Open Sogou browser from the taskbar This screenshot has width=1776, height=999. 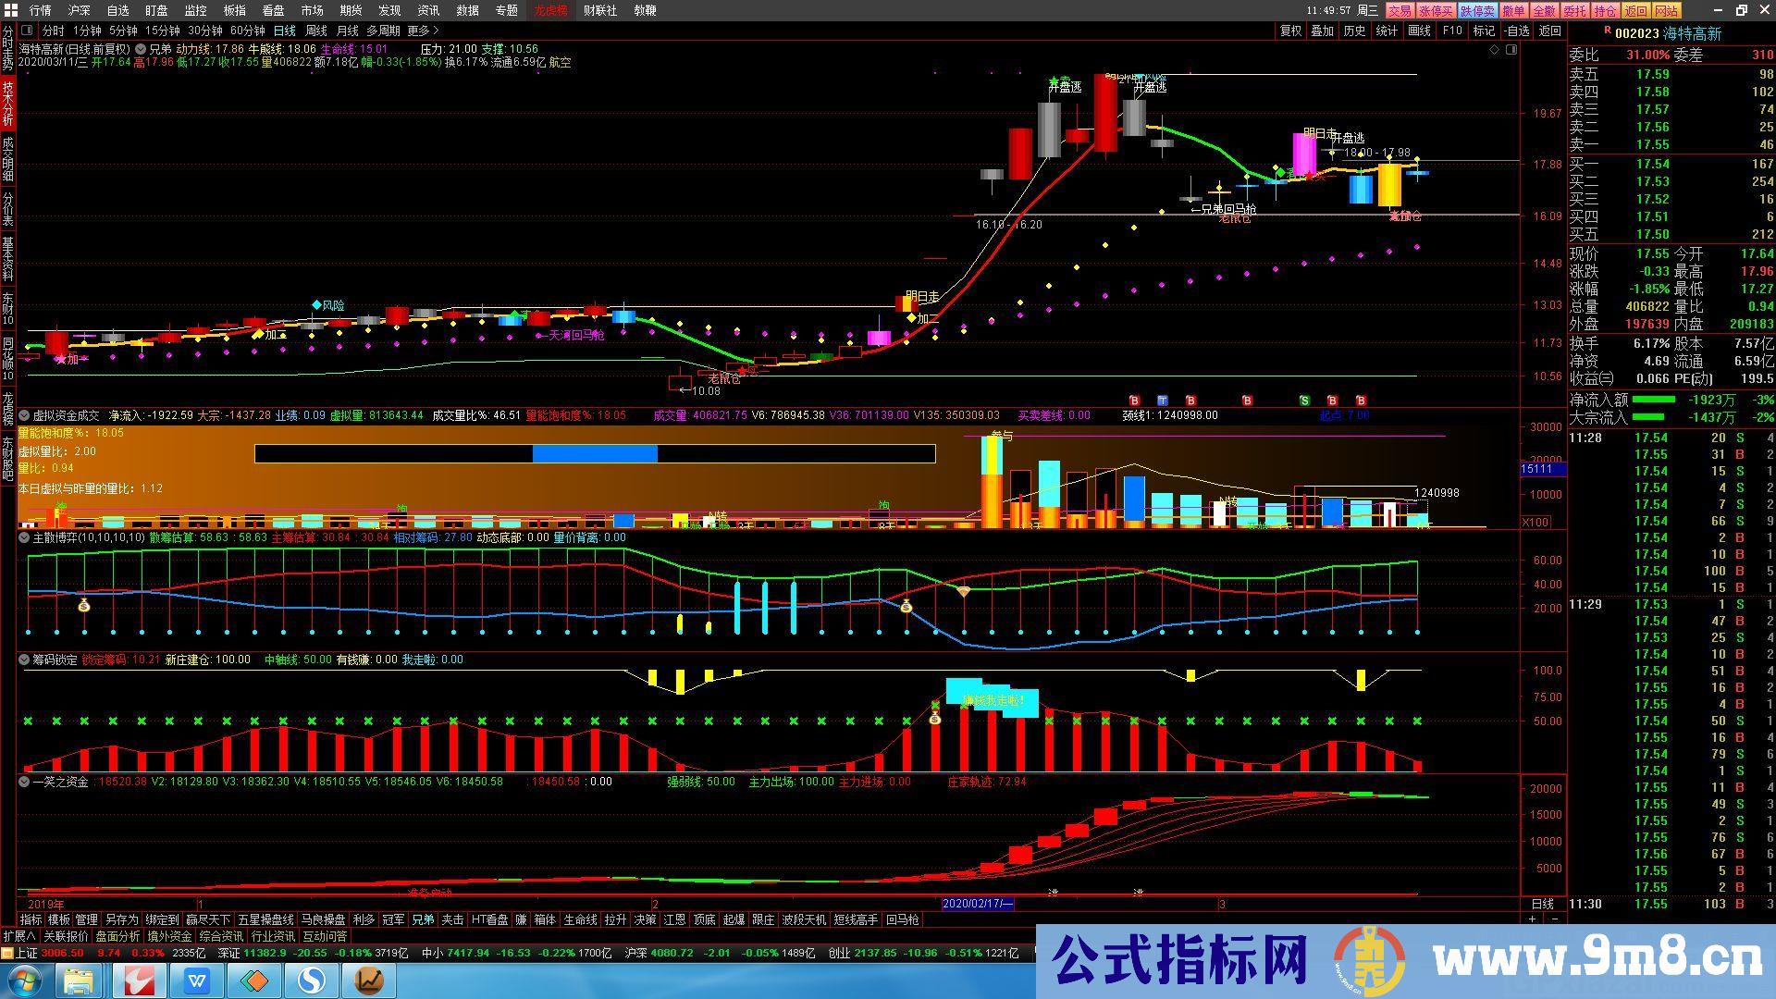coord(312,980)
